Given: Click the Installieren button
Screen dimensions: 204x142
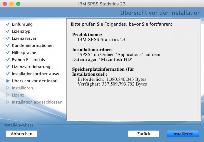Looking at the screenshot, I should point(183,134).
